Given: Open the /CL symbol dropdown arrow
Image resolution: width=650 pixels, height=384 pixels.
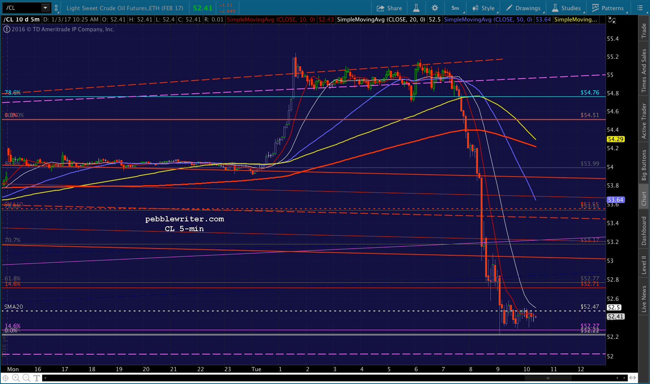Looking at the screenshot, I should tap(46, 8).
